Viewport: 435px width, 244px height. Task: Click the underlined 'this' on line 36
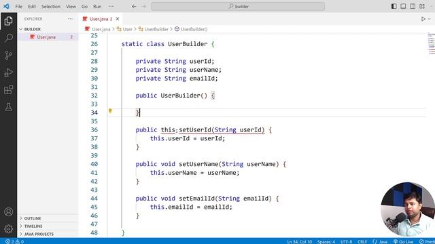coord(168,129)
